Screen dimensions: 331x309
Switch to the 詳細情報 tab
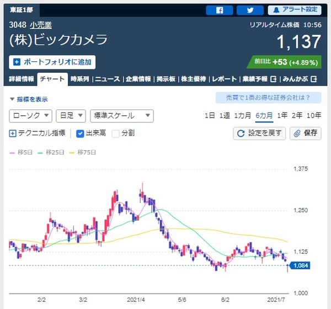pos(22,79)
